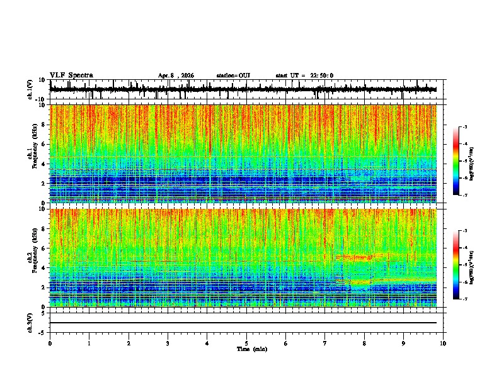Click the 4 kHz tick label on ch.2 spectrogram
This screenshot has height=385, width=499.
point(44,268)
